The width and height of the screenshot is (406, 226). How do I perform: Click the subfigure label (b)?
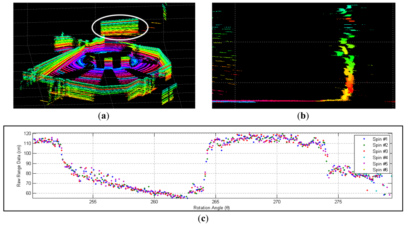303,116
